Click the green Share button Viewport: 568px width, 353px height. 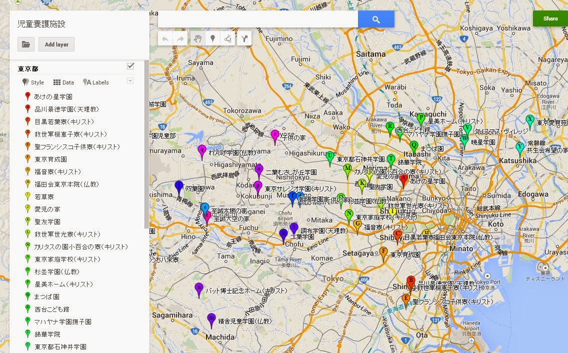pos(550,18)
